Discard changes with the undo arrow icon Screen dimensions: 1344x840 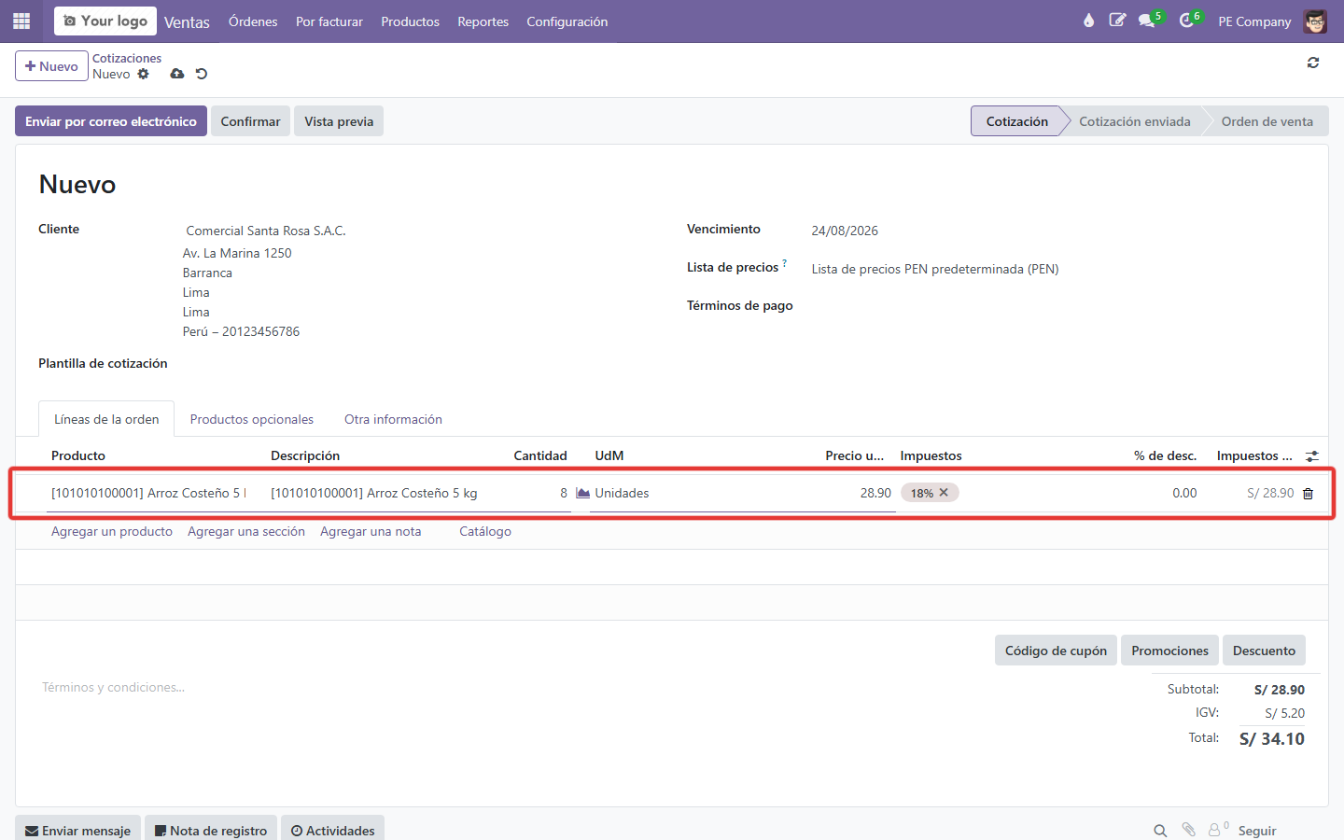202,74
